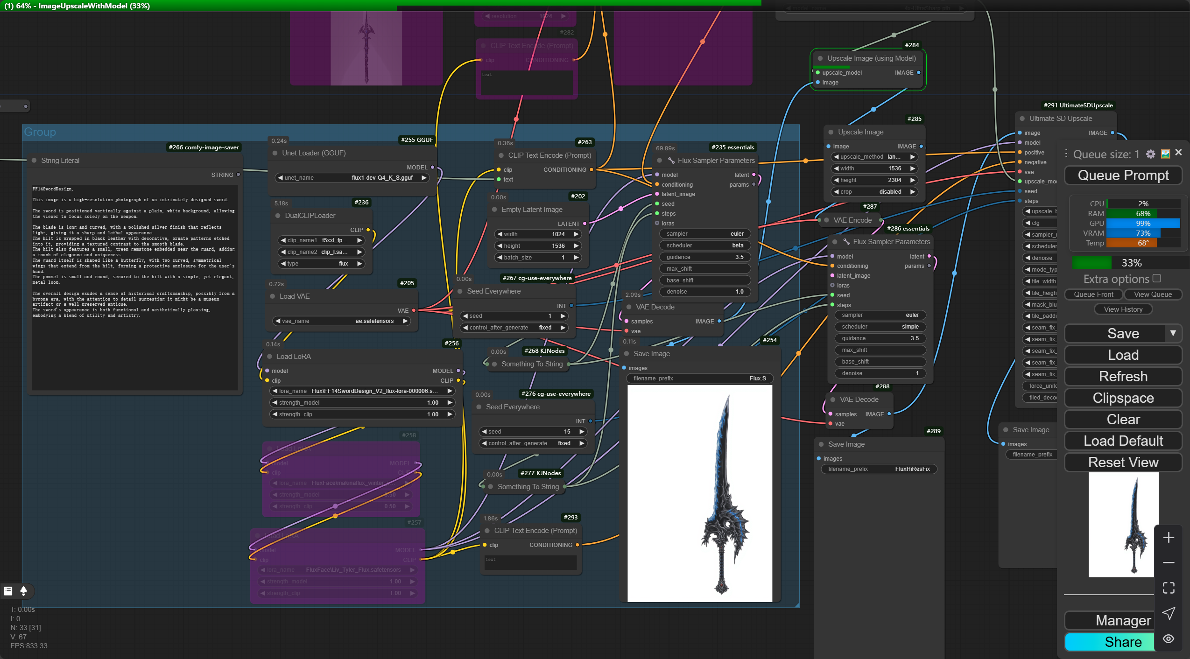Collapse the Load LoRA node via its dot

click(x=269, y=357)
